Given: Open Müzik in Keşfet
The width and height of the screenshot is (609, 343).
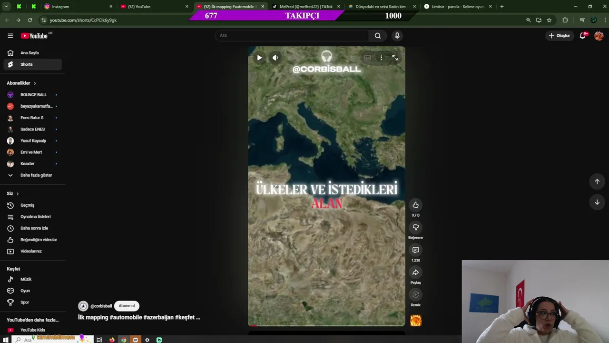Looking at the screenshot, I should 33,279.
